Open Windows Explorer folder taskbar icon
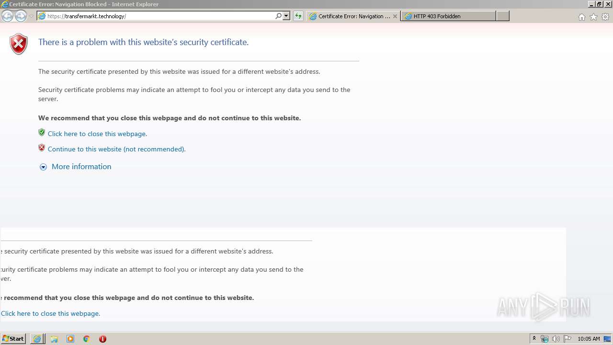613x345 pixels. [x=54, y=339]
